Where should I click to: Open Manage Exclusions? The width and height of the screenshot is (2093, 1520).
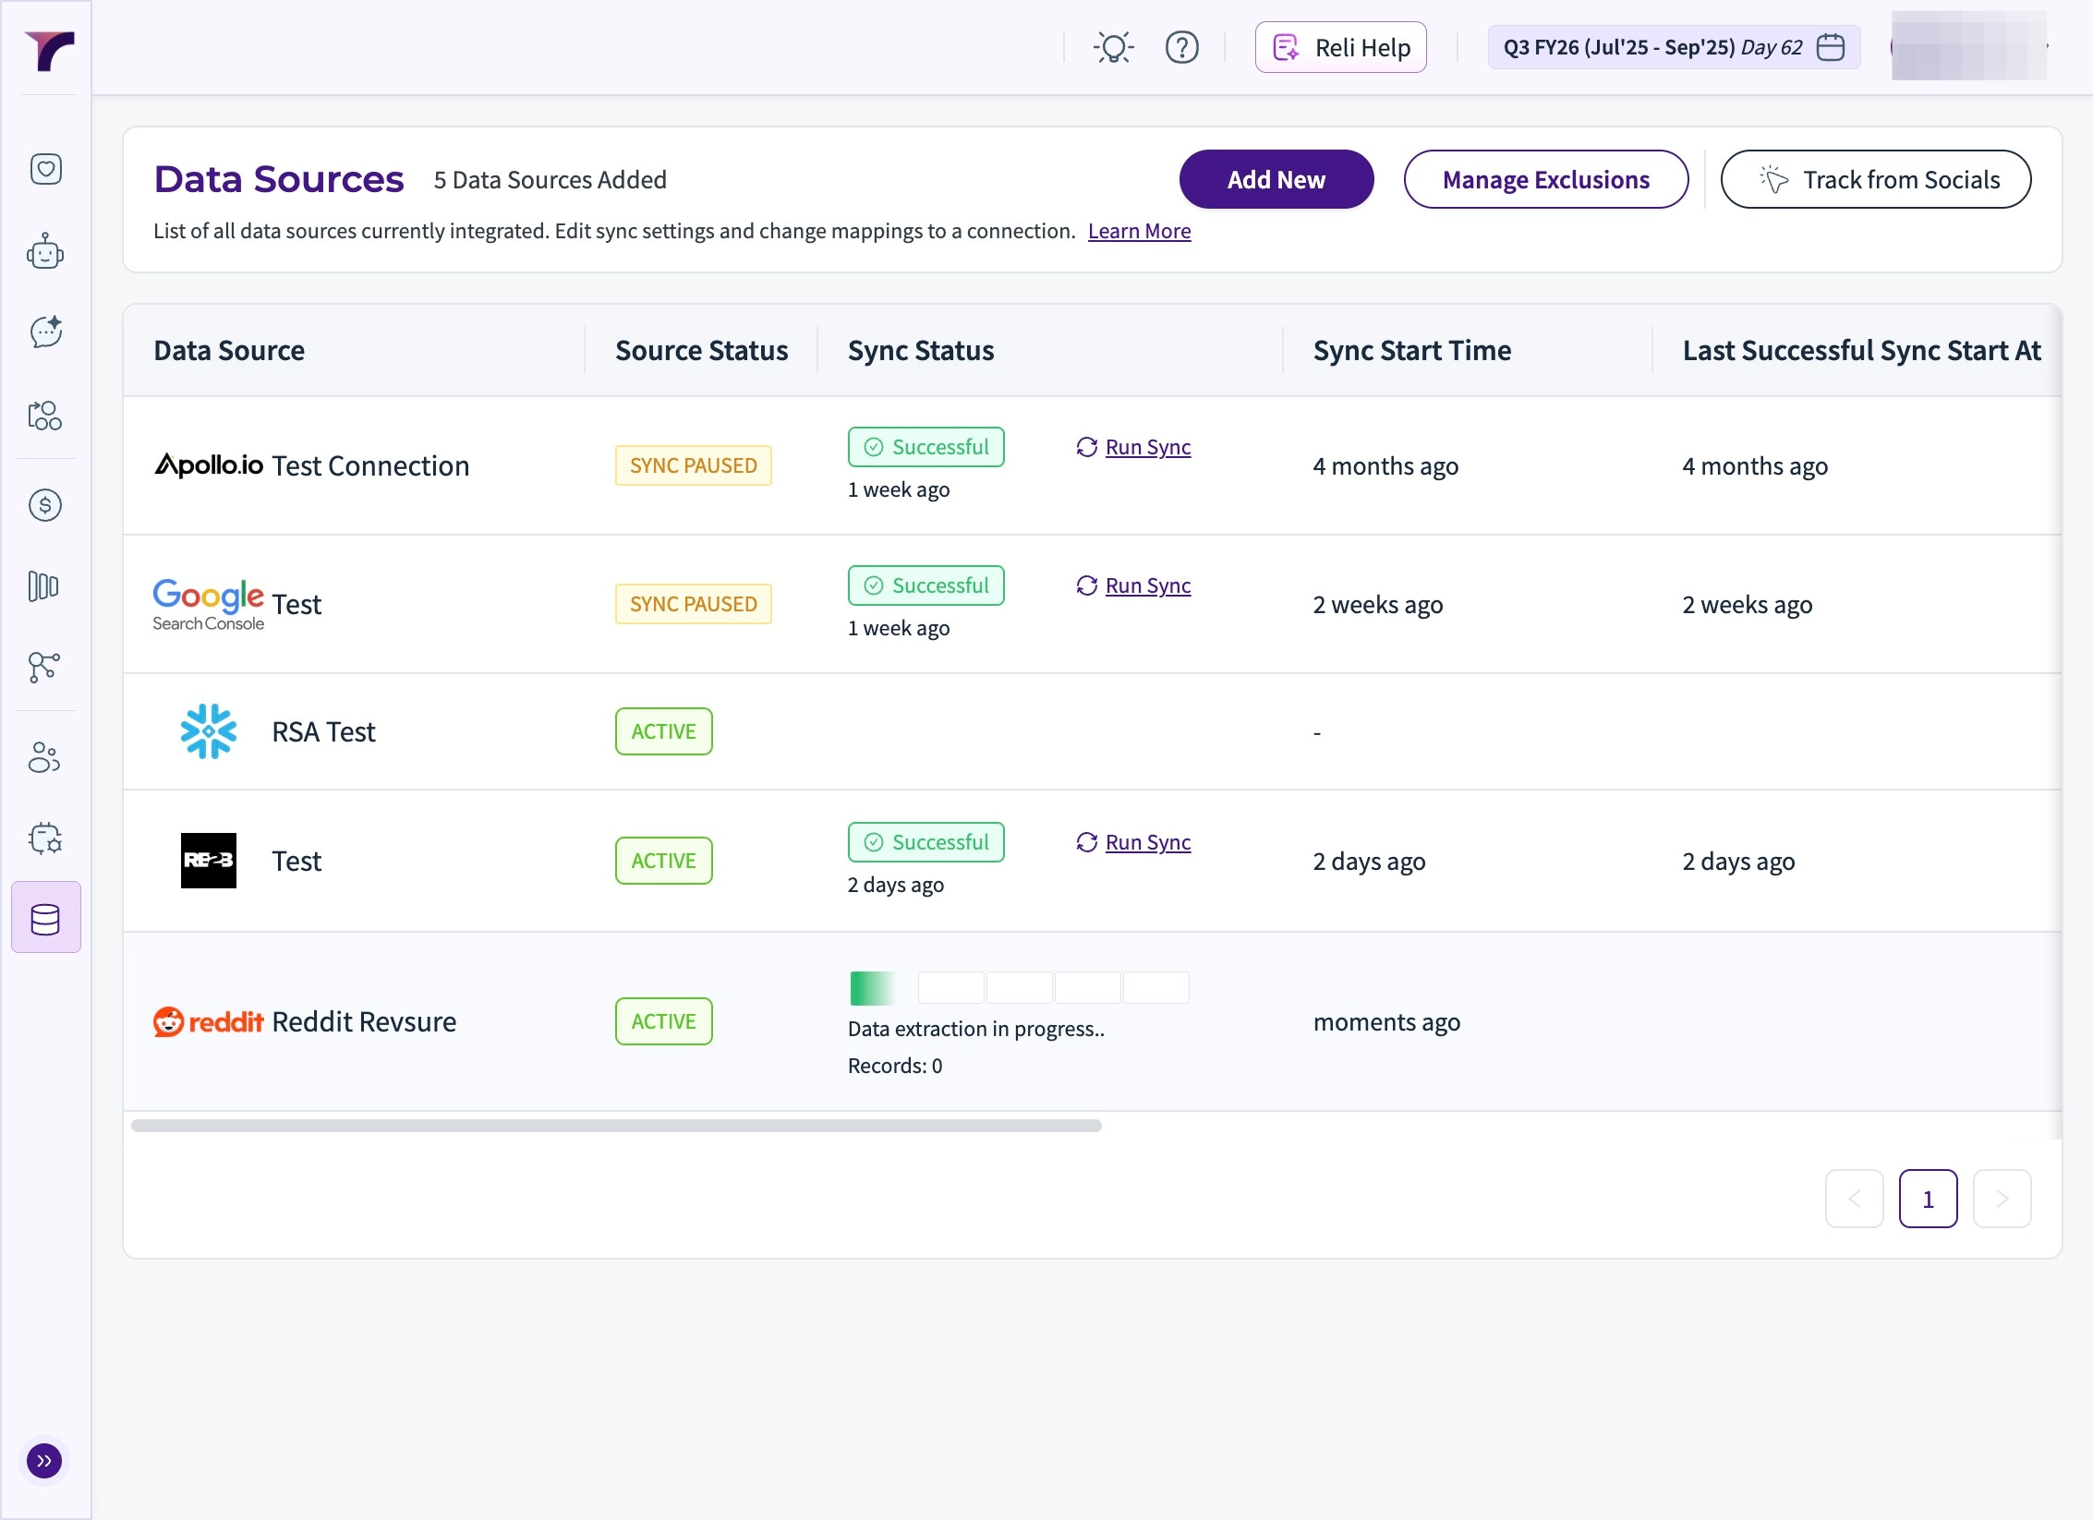[x=1545, y=180]
